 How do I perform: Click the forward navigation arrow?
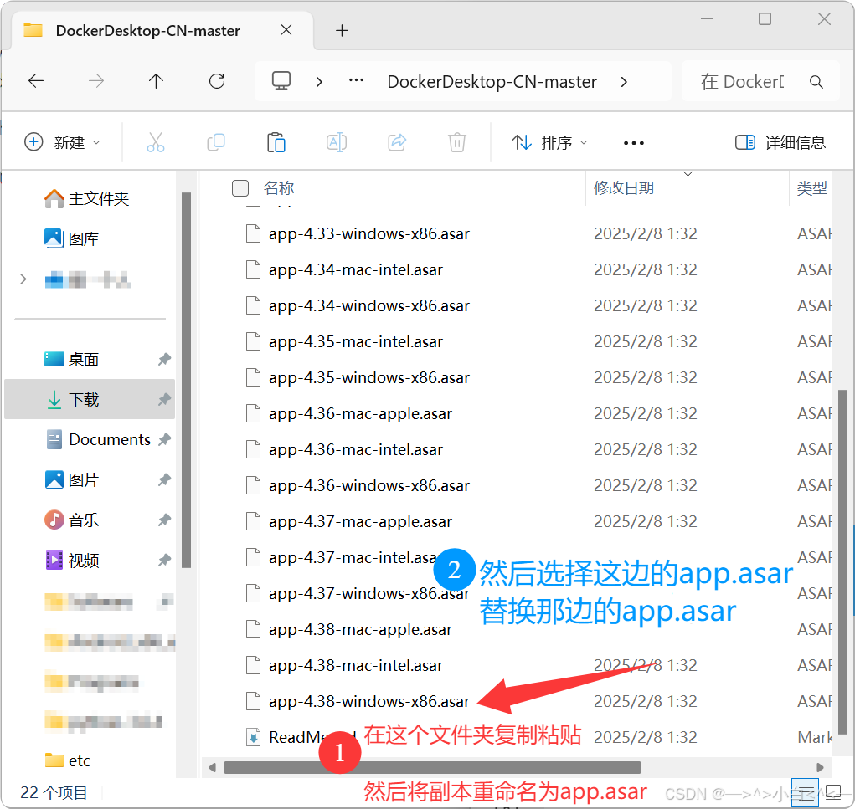tap(96, 81)
